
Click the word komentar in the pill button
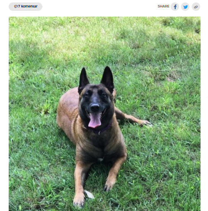click(29, 6)
